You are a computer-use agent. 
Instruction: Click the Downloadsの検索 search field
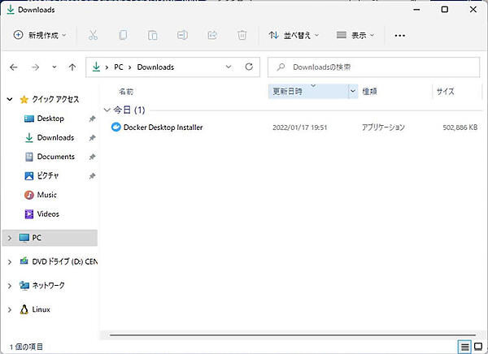pyautogui.click(x=373, y=67)
